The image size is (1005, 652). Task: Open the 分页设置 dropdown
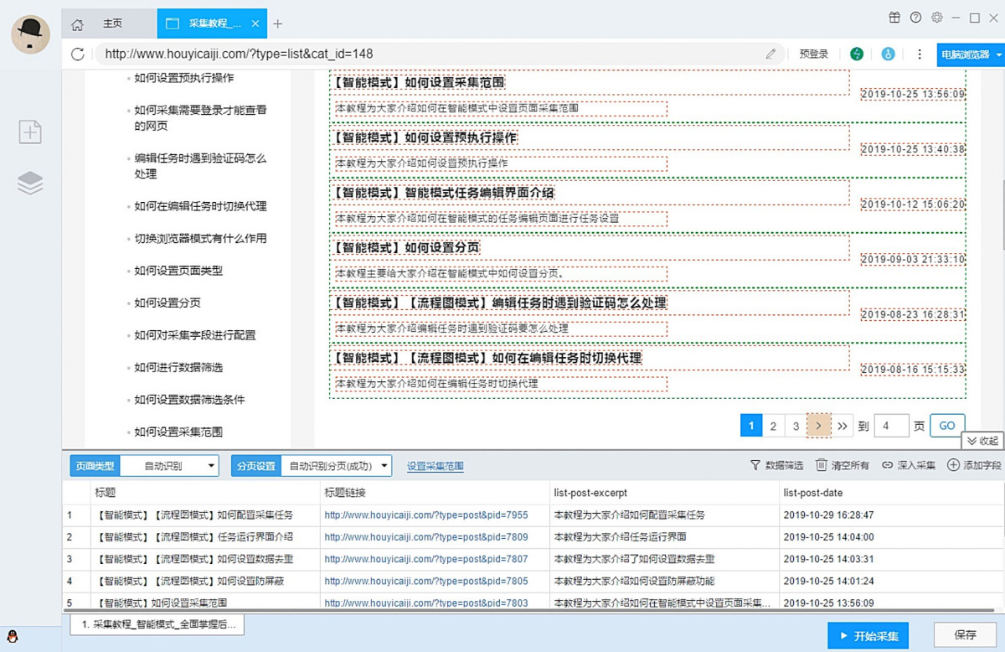click(x=336, y=466)
